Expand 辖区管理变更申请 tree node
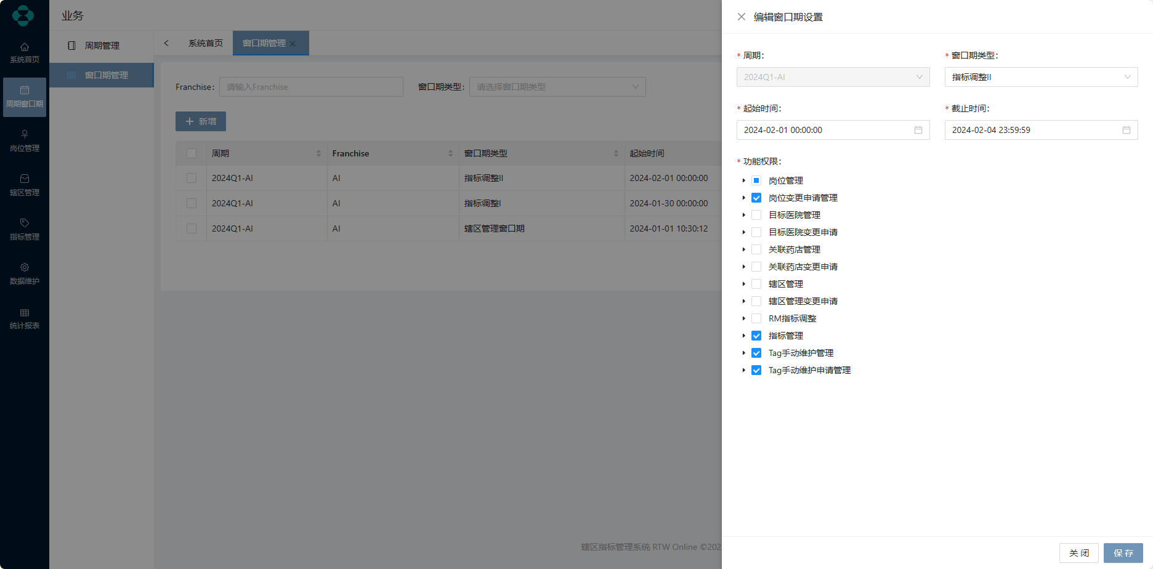The height and width of the screenshot is (569, 1153). [x=743, y=301]
